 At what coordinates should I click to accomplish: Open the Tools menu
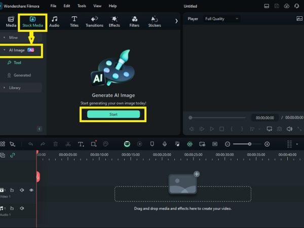[x=82, y=6]
